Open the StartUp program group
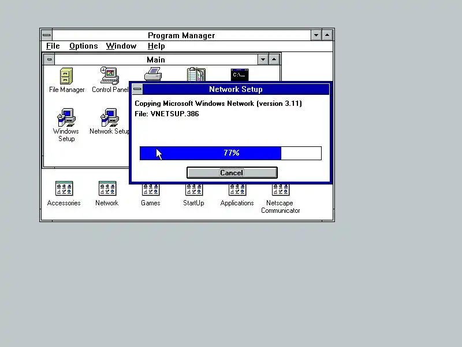The image size is (462, 347). click(x=193, y=195)
